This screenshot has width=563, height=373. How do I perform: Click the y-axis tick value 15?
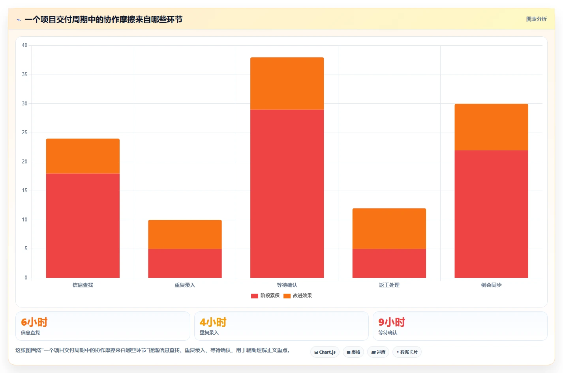24,191
